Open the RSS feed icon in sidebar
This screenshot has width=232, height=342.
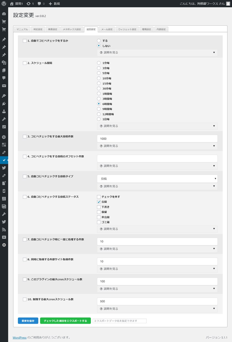tap(4, 229)
